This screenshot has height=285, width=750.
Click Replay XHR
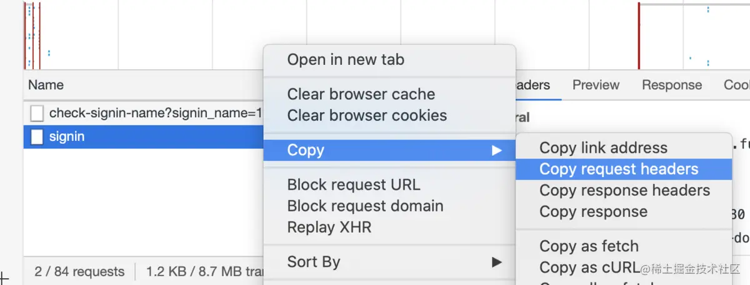329,227
